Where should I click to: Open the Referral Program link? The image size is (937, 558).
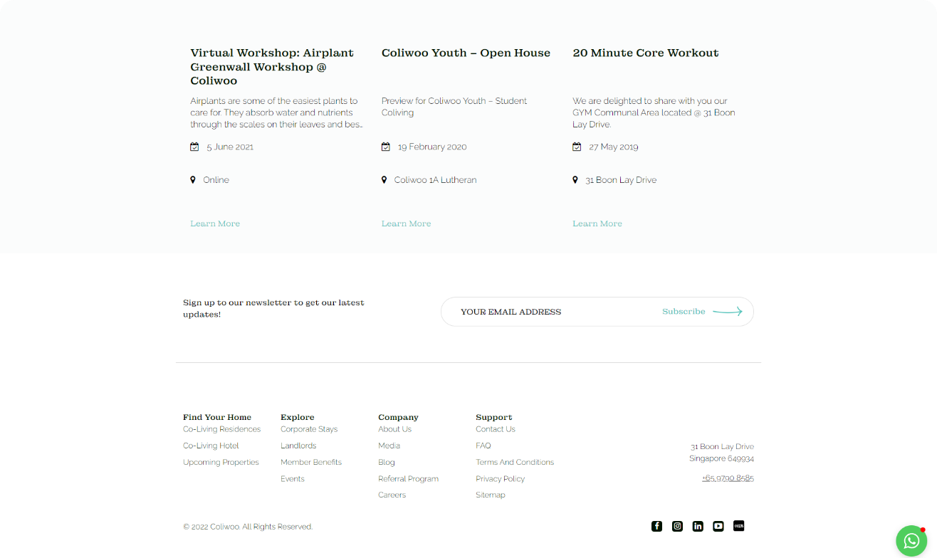point(409,479)
